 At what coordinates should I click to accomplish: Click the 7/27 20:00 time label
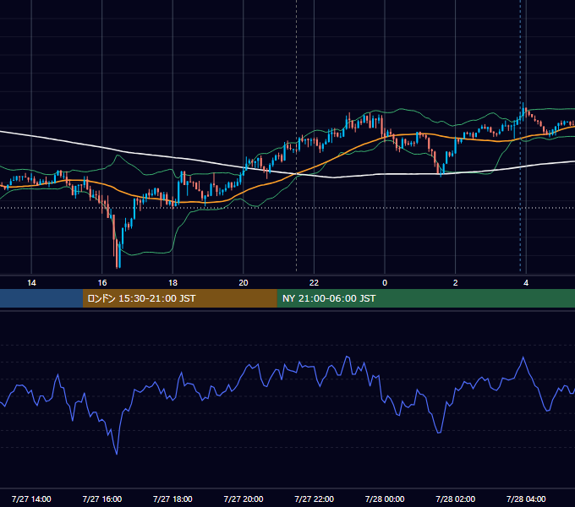click(x=244, y=499)
